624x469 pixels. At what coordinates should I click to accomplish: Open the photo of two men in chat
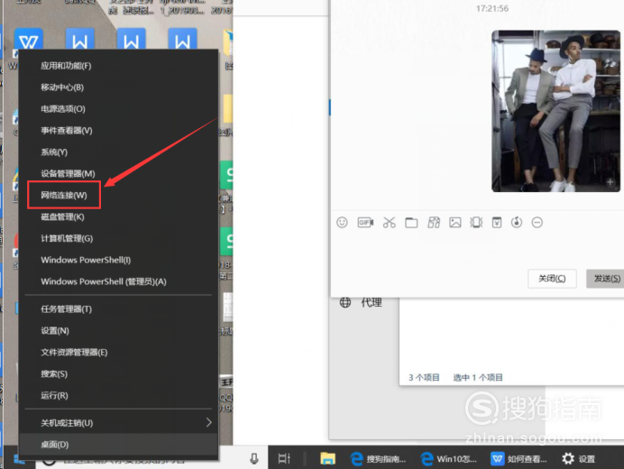coord(556,111)
